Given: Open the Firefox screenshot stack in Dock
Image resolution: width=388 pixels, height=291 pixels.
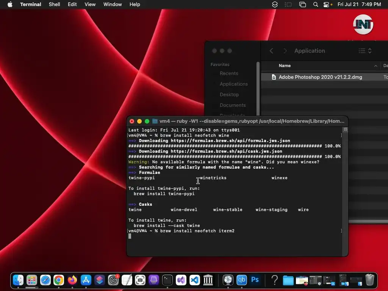Looking at the screenshot, I should [302, 280].
